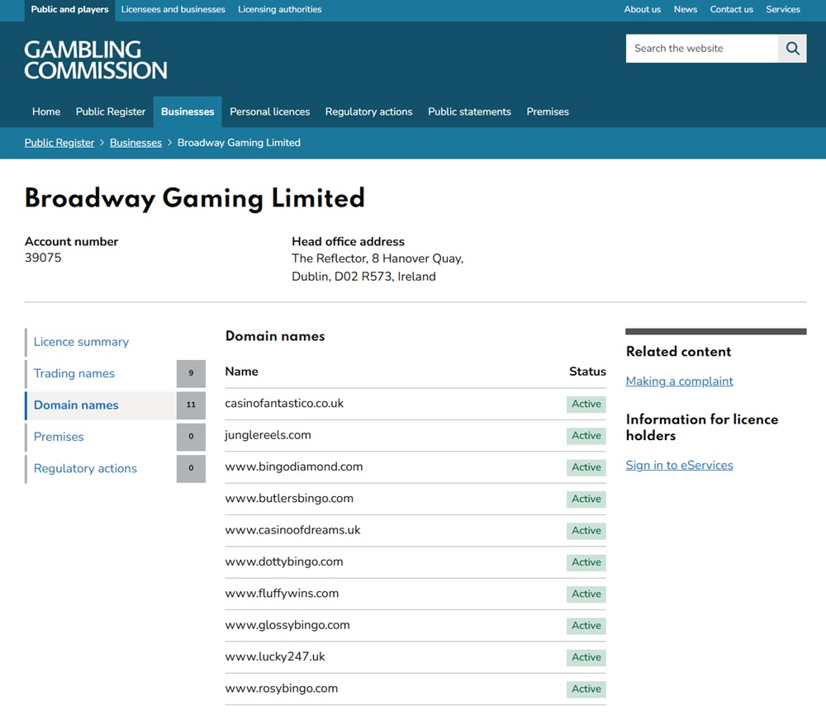Click Active status for www.lucky247.uk
This screenshot has height=720, width=826.
586,657
